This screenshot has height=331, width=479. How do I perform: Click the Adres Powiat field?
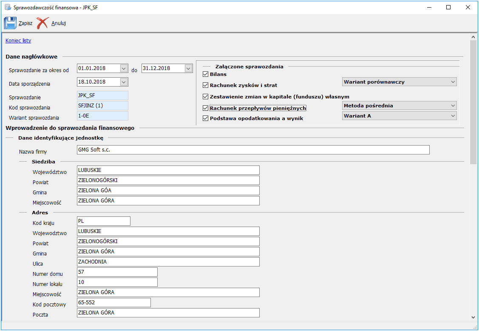[168, 241]
